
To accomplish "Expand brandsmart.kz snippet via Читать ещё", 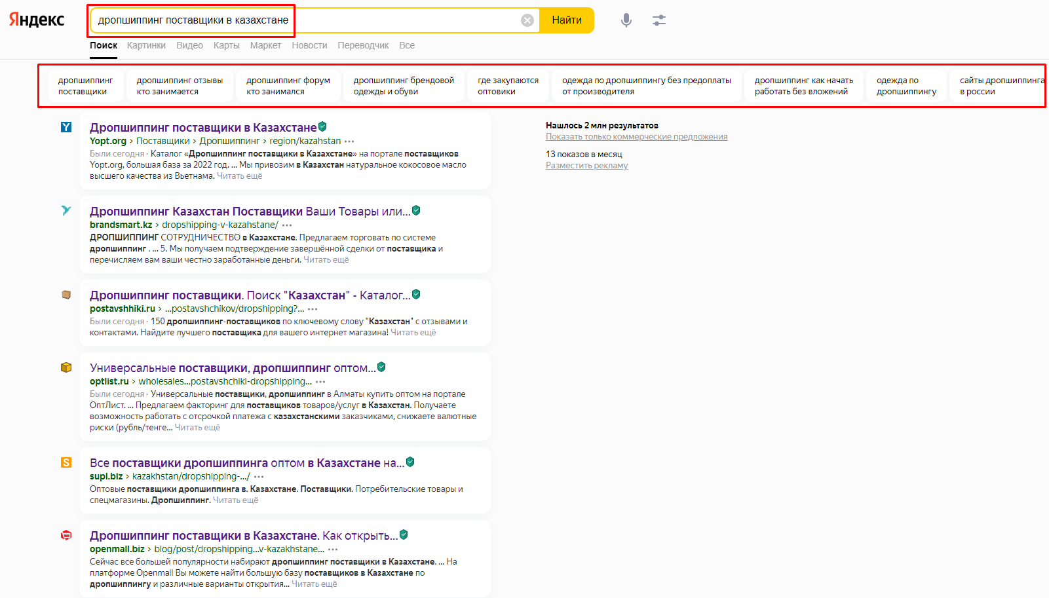I will 326,260.
